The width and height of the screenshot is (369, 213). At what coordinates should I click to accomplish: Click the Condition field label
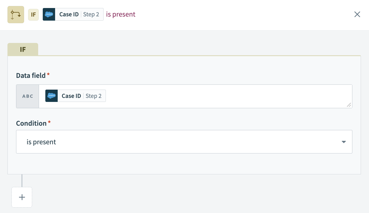(x=31, y=123)
